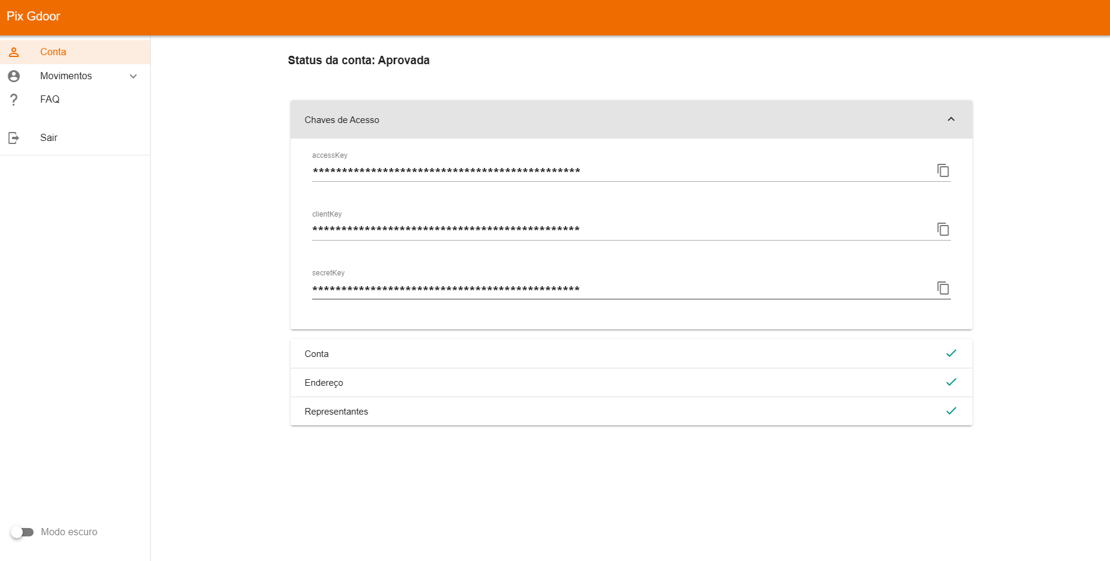Viewport: 1110px width, 561px height.
Task: Open Movimentos in the sidebar menu
Action: tap(75, 76)
